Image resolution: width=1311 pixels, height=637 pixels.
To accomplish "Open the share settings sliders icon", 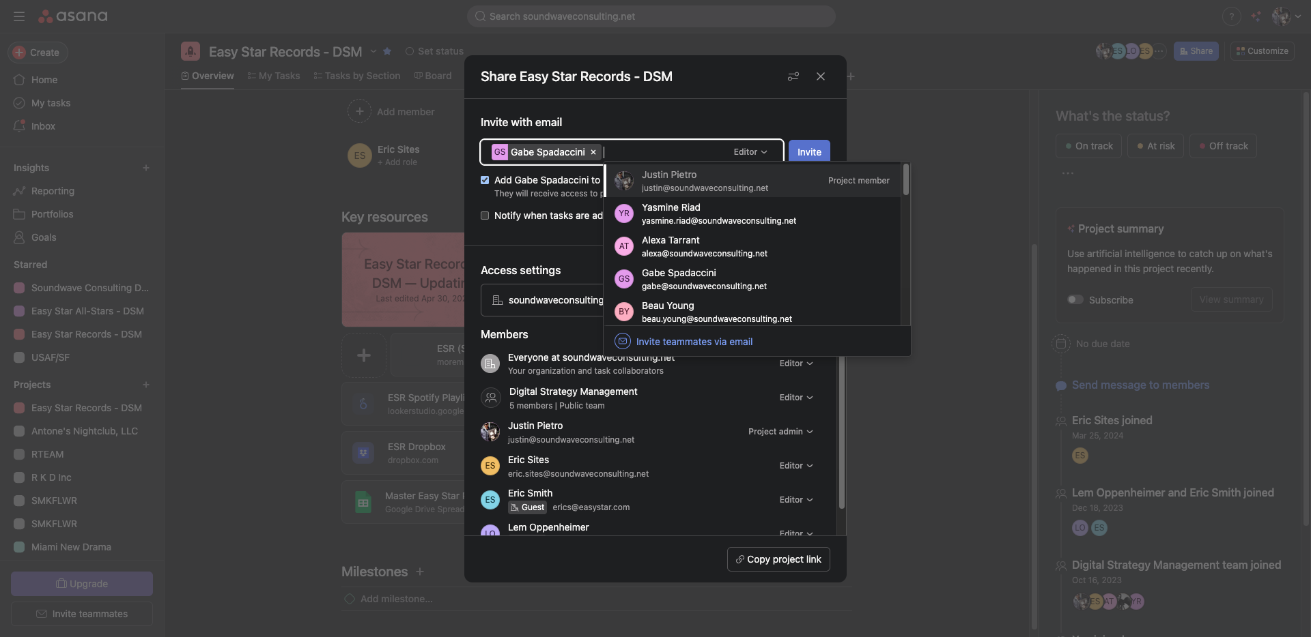I will pos(793,76).
